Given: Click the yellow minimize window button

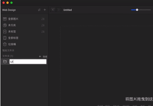Looking at the screenshot, I should point(8,3).
